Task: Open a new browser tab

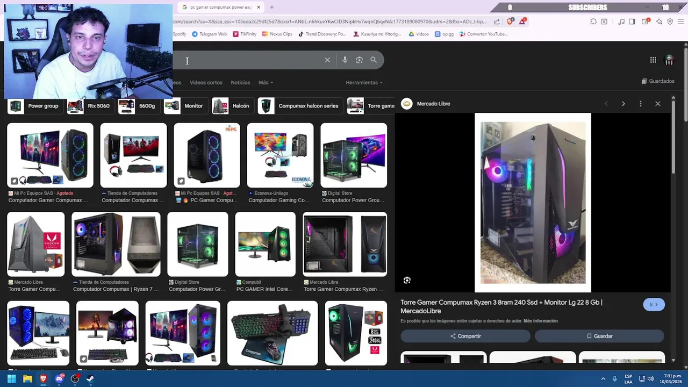Action: click(x=272, y=7)
